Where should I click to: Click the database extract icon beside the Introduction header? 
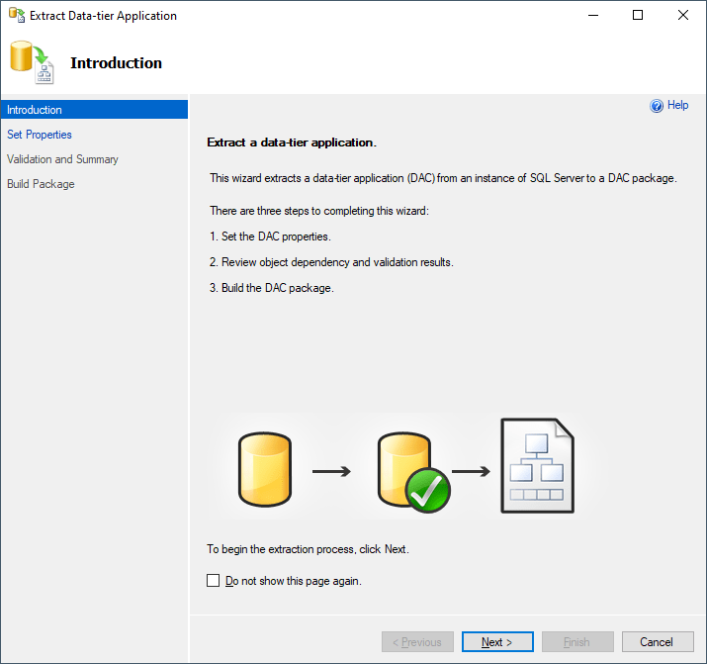(x=33, y=62)
